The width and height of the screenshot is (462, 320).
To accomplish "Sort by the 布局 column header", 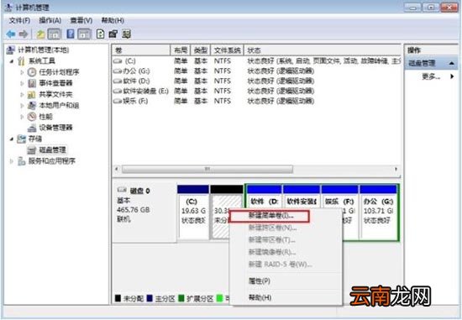I will [x=181, y=50].
